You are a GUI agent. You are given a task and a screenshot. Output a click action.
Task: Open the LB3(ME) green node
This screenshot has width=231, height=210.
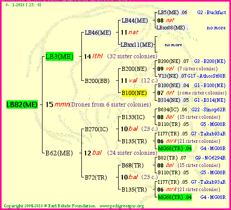pyautogui.click(x=59, y=56)
